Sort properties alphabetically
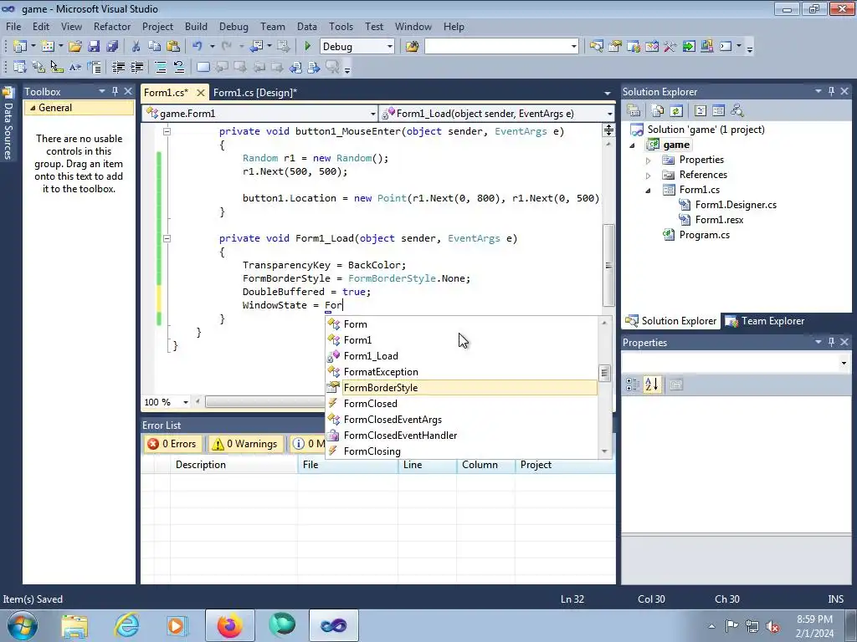This screenshot has width=857, height=642. click(651, 385)
